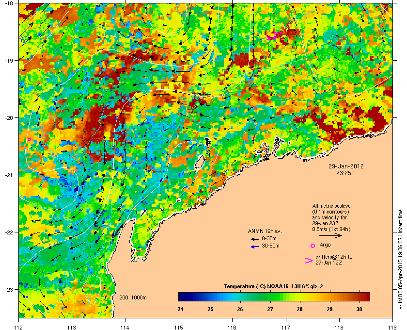
Task: Click the colorbar tick label 26
Action: (x=240, y=309)
